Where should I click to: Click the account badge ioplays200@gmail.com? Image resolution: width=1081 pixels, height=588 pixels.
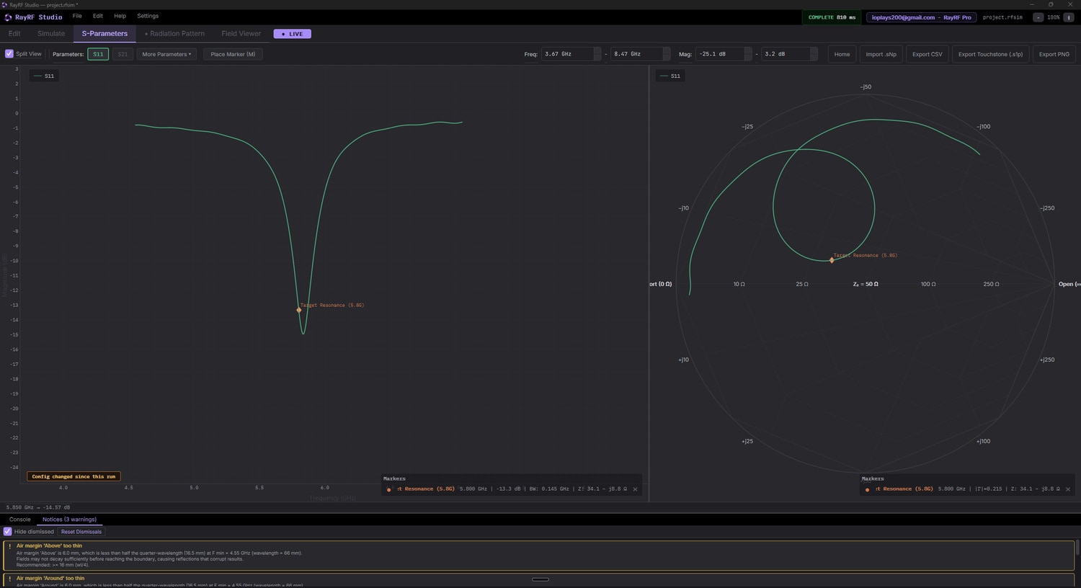point(921,17)
